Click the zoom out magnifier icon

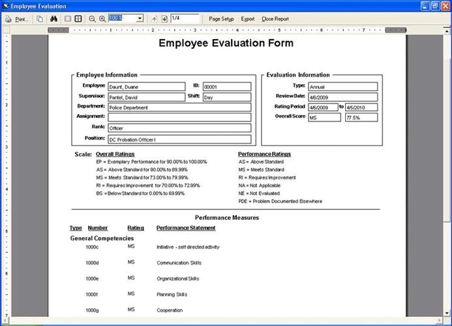click(92, 19)
